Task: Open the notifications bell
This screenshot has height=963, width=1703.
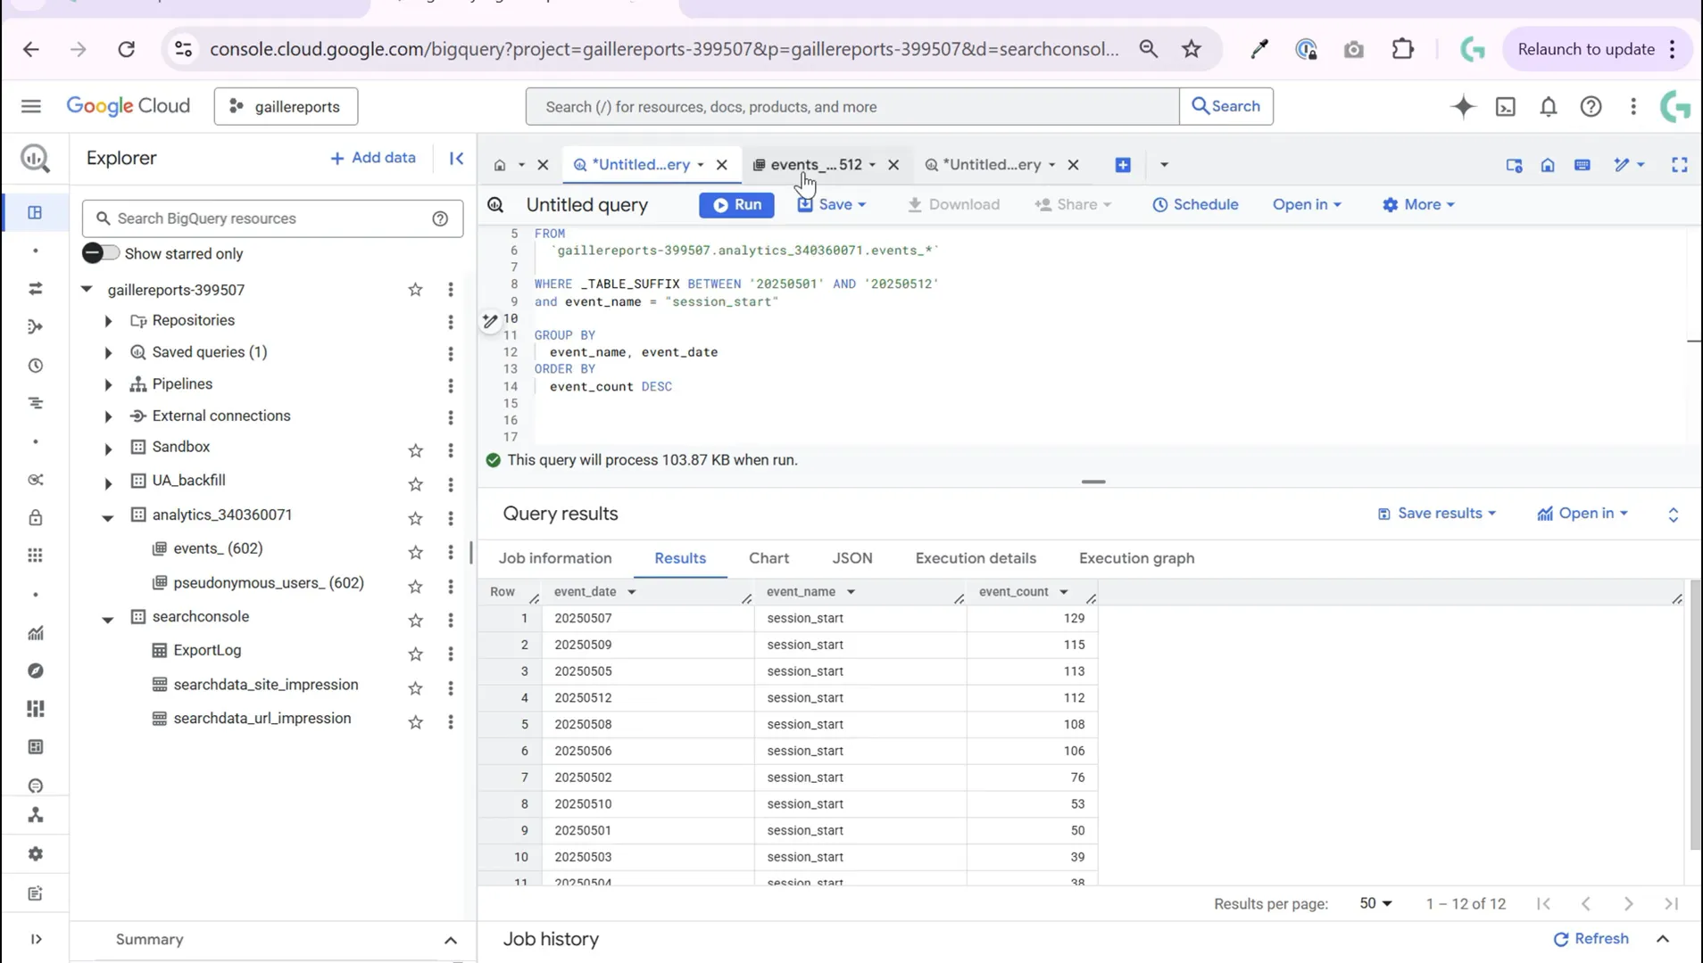Action: pyautogui.click(x=1549, y=106)
